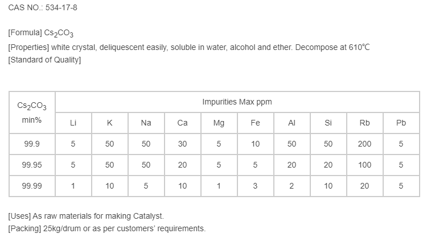This screenshot has height=242, width=427.
Task: Select the Si column header
Action: tap(328, 123)
